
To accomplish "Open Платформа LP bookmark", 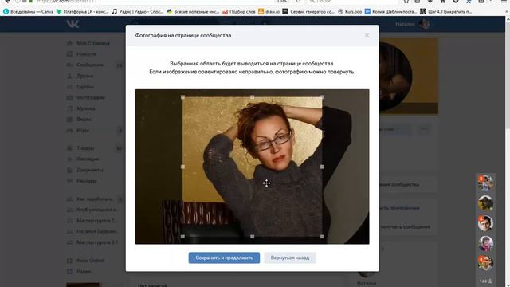I will click(83, 11).
